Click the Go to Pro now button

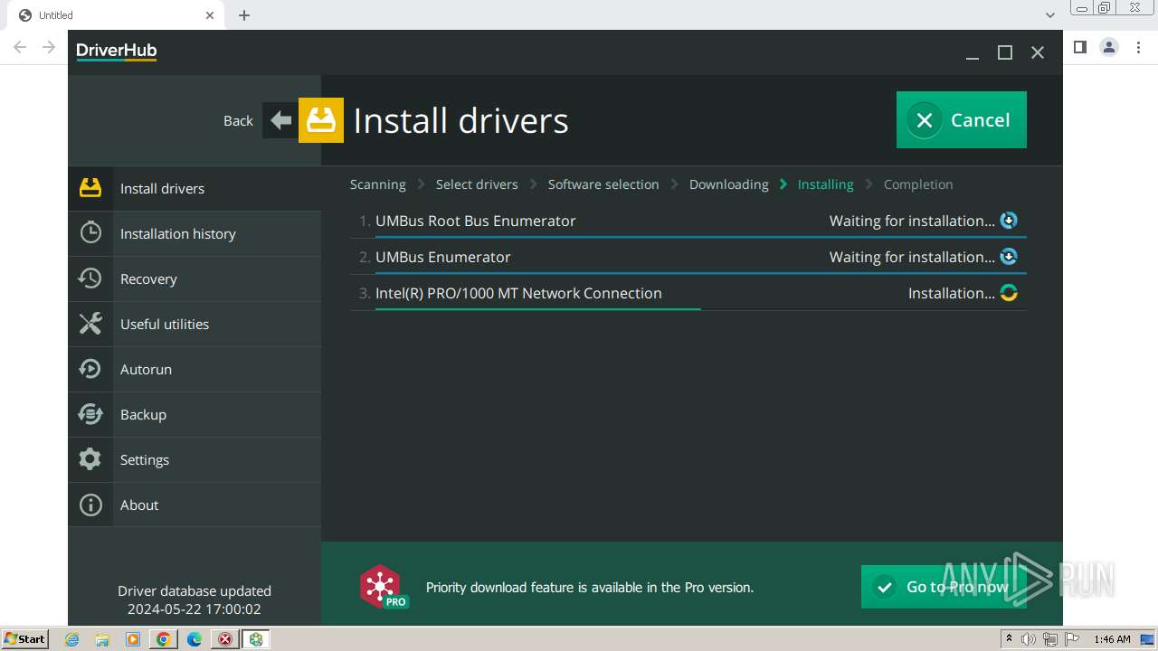coord(944,587)
